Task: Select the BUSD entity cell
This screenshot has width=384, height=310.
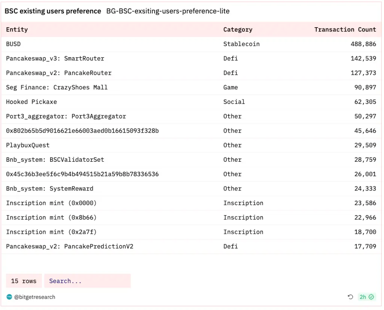Action: (13, 44)
